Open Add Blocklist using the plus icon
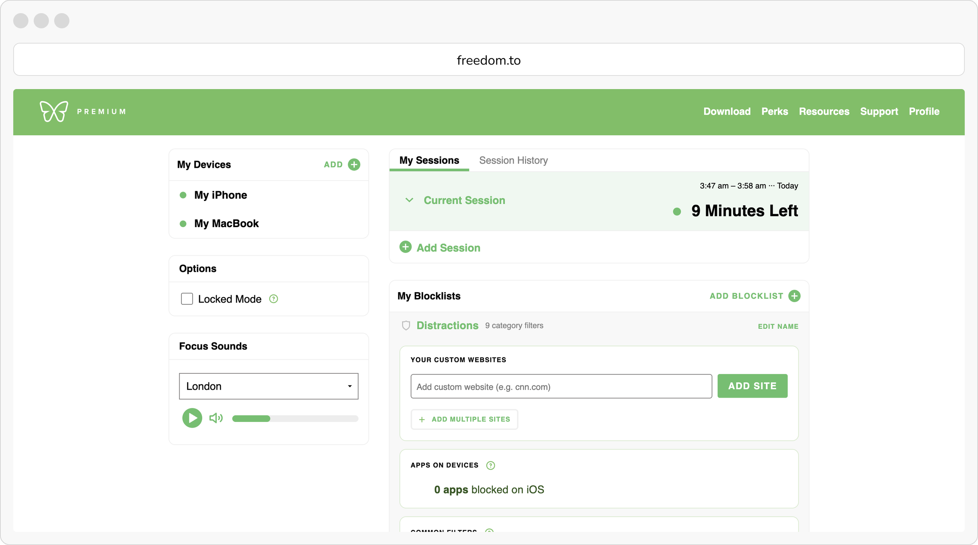Screen dimensions: 978x545 794,296
